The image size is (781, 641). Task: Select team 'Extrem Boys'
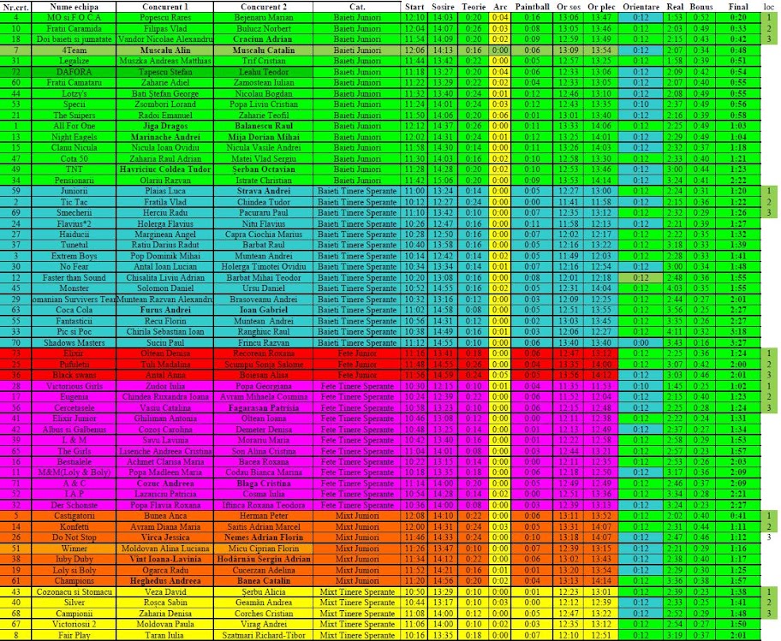[74, 256]
